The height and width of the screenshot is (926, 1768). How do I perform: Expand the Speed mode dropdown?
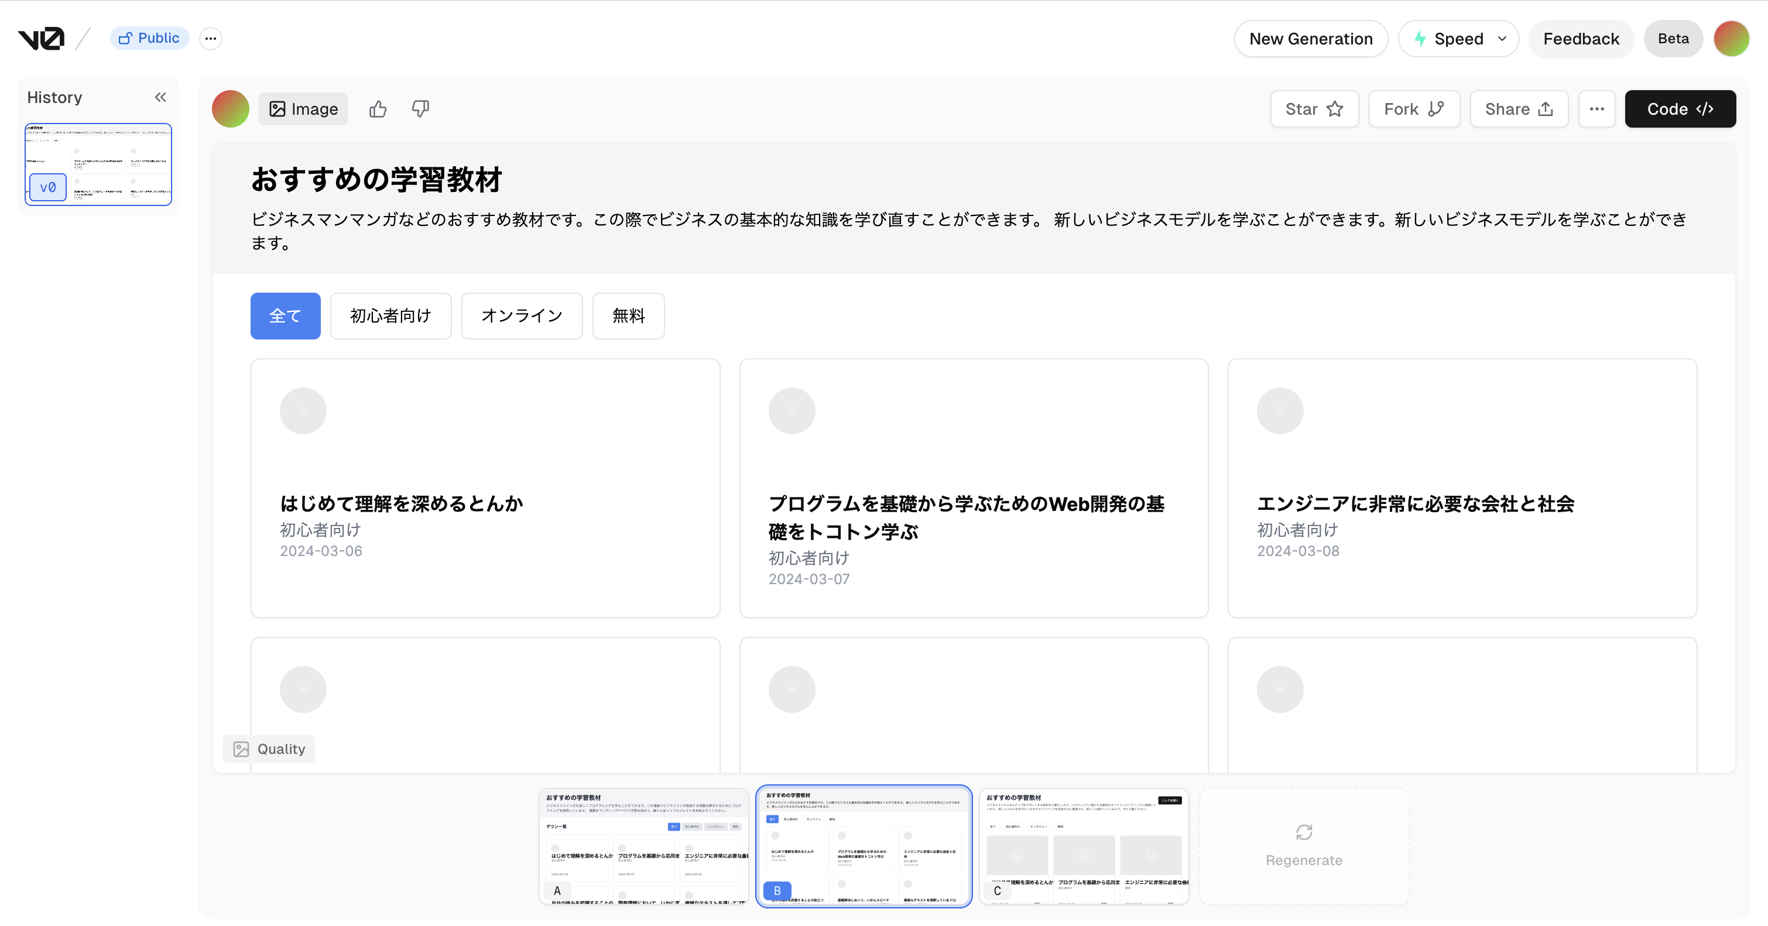click(1458, 39)
